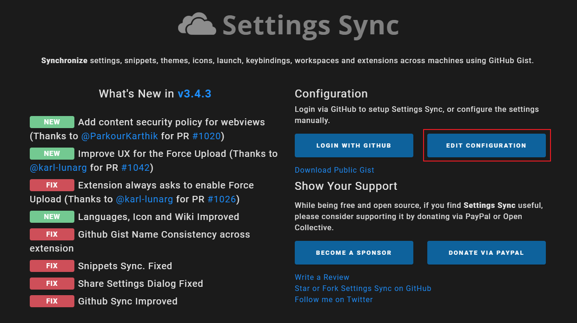Click the text Snippets Sync. Fixed
577x323 pixels.
[125, 266]
